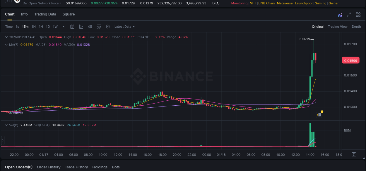Open the date range calendar icon
The width and height of the screenshot is (366, 171).
72,26
